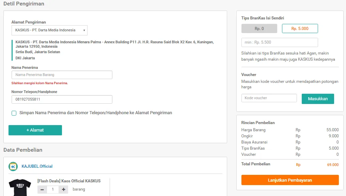This screenshot has height=196, width=346.
Task: Click the Rincian Pembelian heading
Action: (258, 123)
